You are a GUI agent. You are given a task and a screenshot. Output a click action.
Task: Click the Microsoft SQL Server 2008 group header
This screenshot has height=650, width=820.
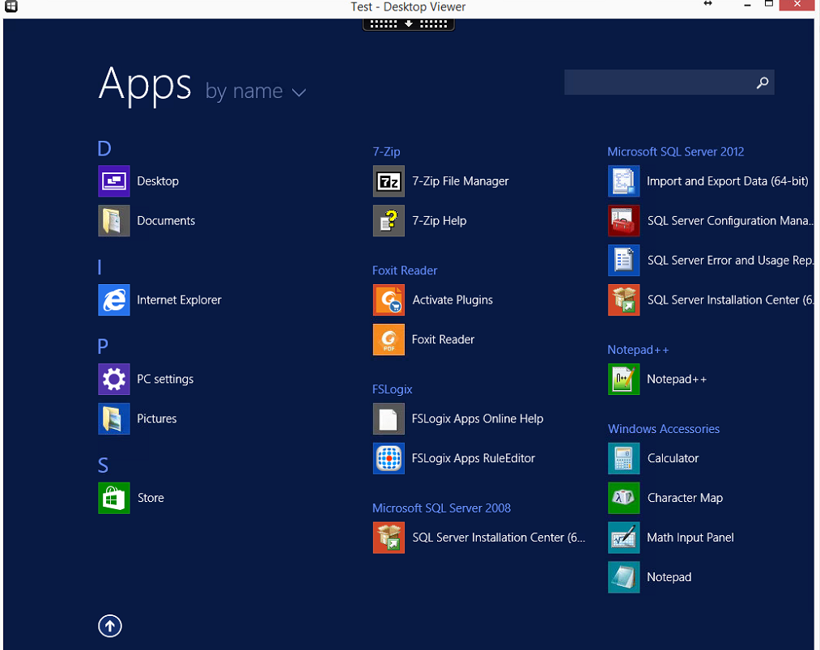[x=441, y=508]
